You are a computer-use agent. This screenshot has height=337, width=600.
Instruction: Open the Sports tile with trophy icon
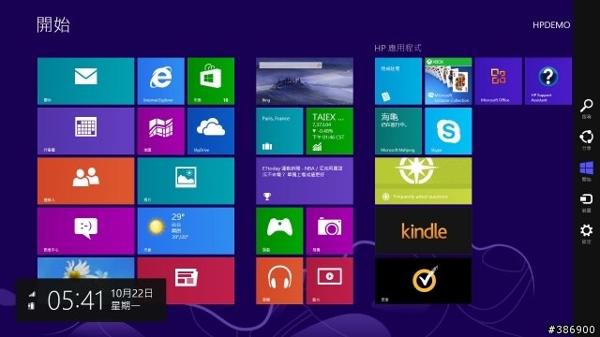tap(305, 181)
